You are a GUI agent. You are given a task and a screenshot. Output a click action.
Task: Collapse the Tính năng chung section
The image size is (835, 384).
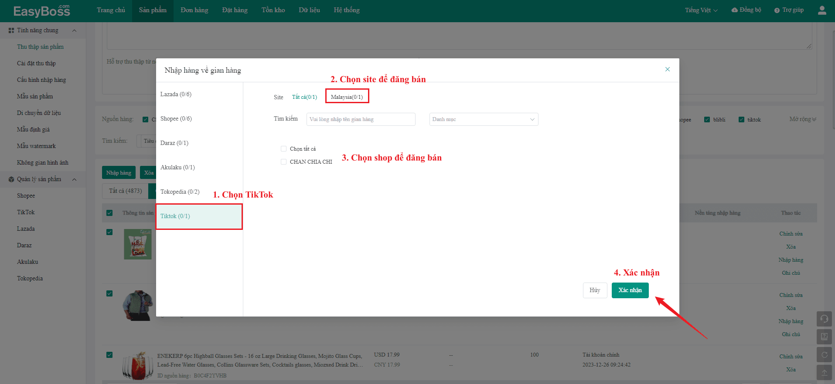click(74, 30)
